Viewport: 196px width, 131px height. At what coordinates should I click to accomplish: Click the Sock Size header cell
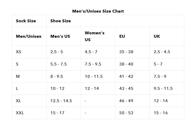[26, 21]
